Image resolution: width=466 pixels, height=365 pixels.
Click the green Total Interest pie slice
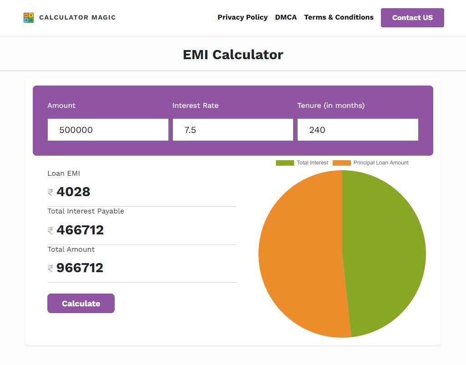383,253
